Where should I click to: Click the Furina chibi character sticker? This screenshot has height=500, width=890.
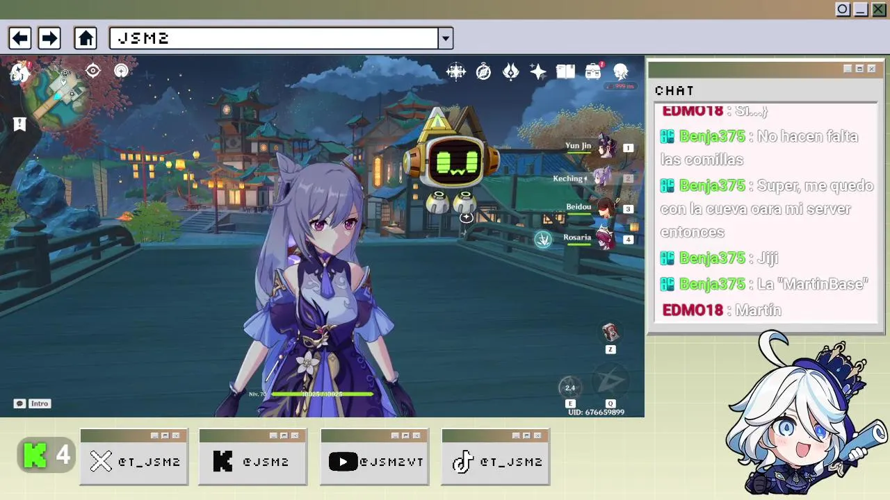[807, 413]
